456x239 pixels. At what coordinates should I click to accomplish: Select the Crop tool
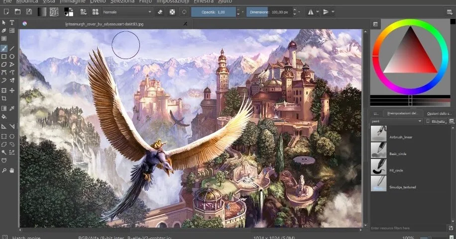[x=4, y=99]
